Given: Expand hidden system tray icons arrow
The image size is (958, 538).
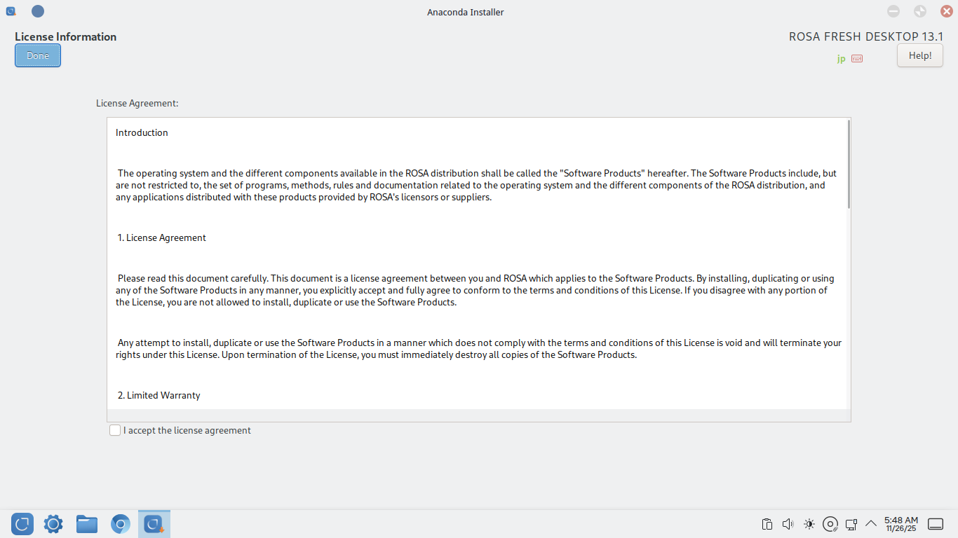Looking at the screenshot, I should [871, 524].
